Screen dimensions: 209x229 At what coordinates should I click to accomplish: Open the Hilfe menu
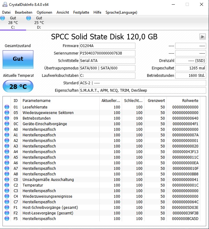[x=97, y=12]
